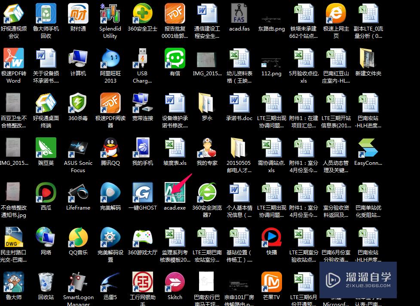Launch 迅雷5 download shortcut

coord(110,282)
